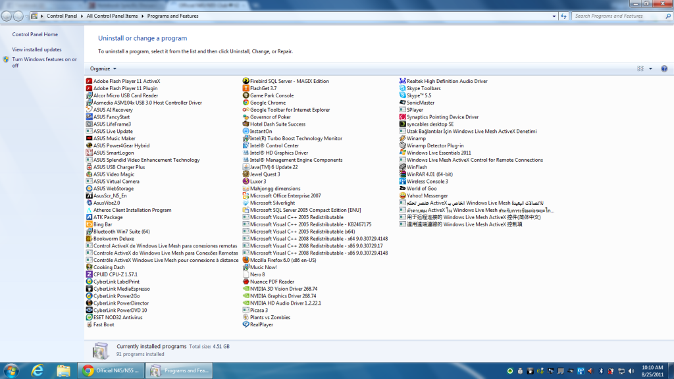Launch Internet Explorer from the taskbar
Image resolution: width=674 pixels, height=379 pixels.
38,370
